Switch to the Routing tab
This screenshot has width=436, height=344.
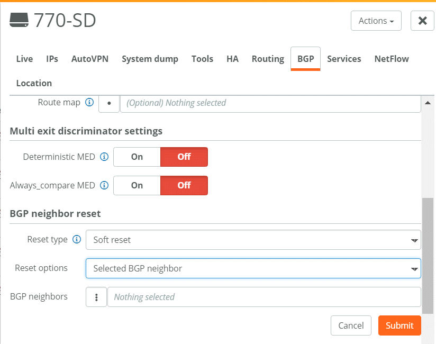[268, 59]
